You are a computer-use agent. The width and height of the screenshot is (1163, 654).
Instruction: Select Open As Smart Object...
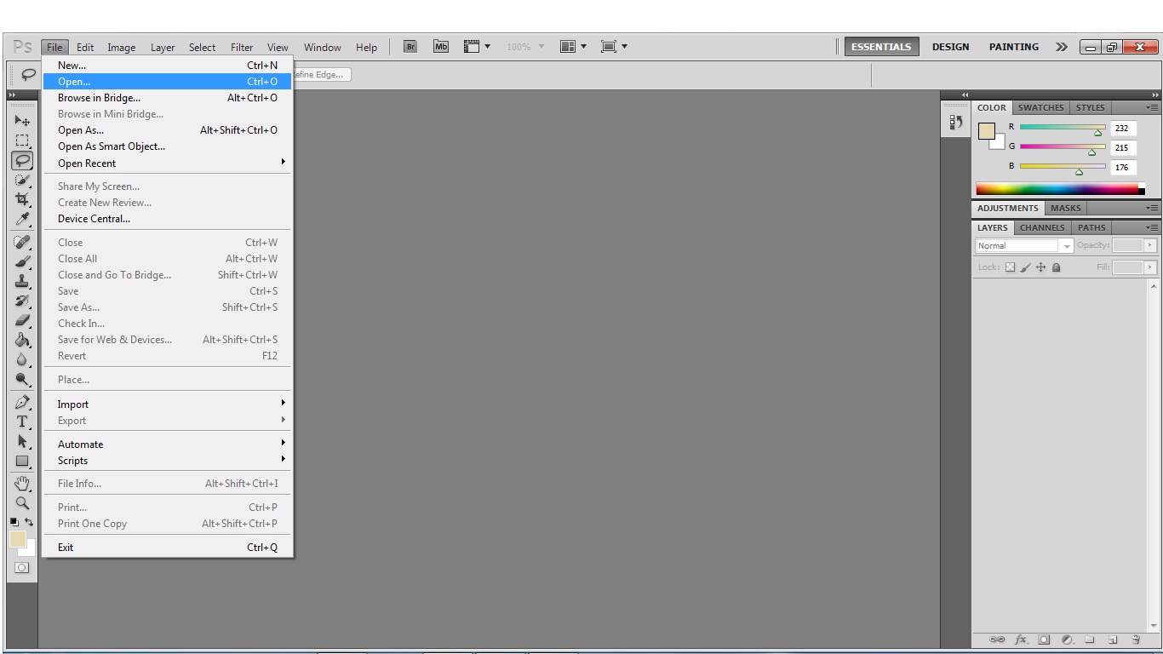[168, 146]
